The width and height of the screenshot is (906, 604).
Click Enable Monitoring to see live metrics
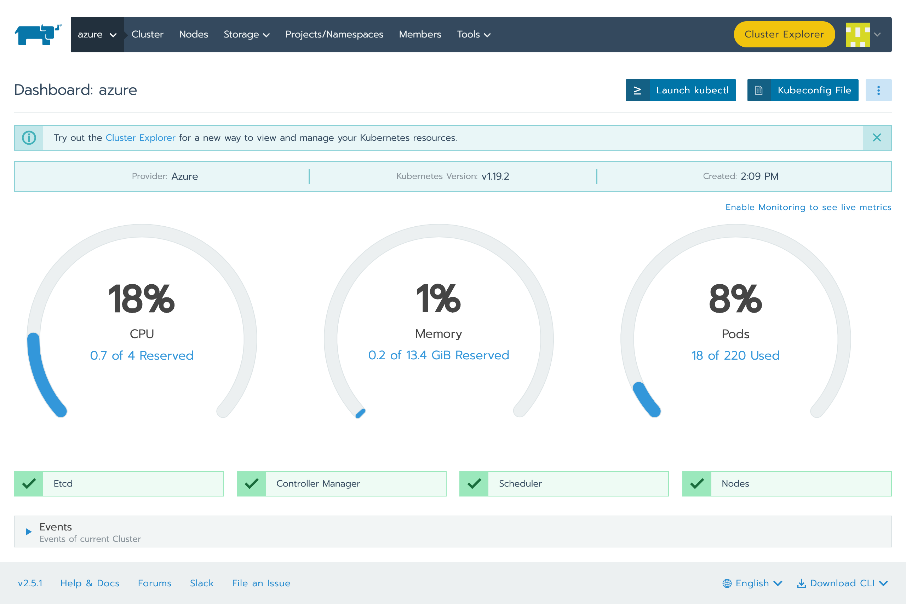point(808,207)
